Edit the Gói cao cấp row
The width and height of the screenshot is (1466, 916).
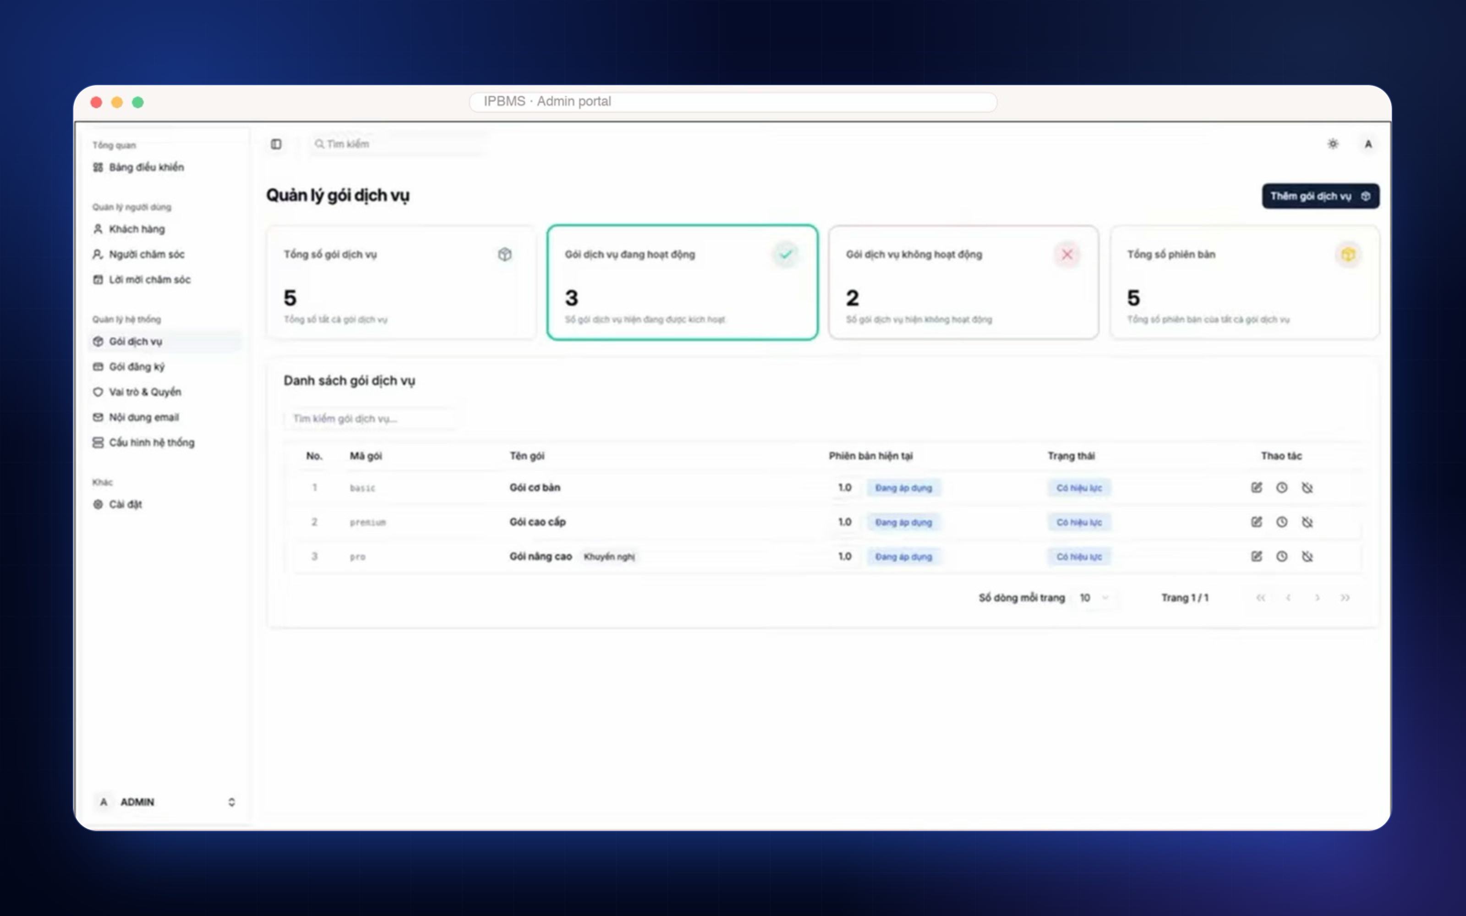(x=1256, y=522)
